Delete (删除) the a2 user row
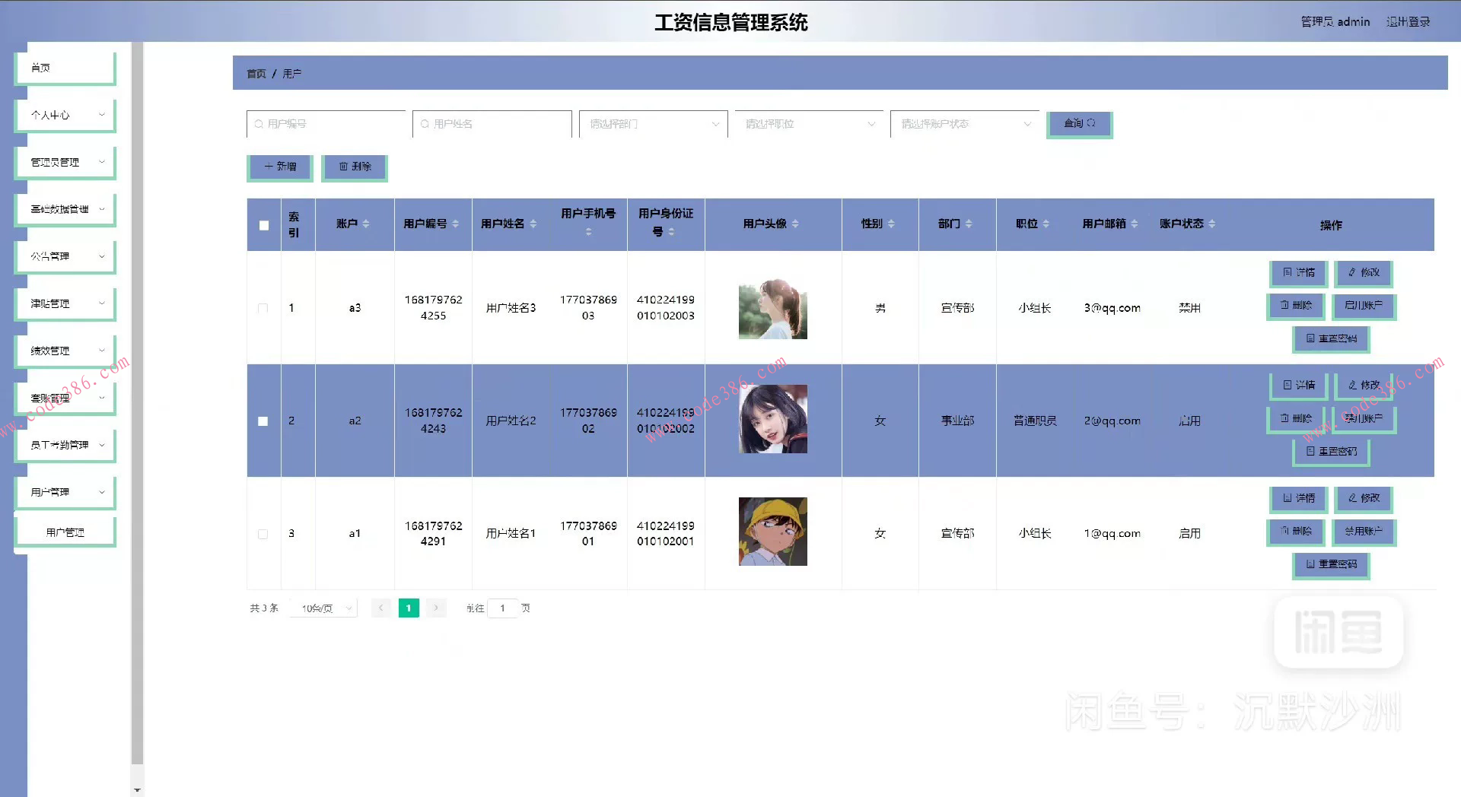Viewport: 1461px width, 797px height. click(x=1296, y=418)
